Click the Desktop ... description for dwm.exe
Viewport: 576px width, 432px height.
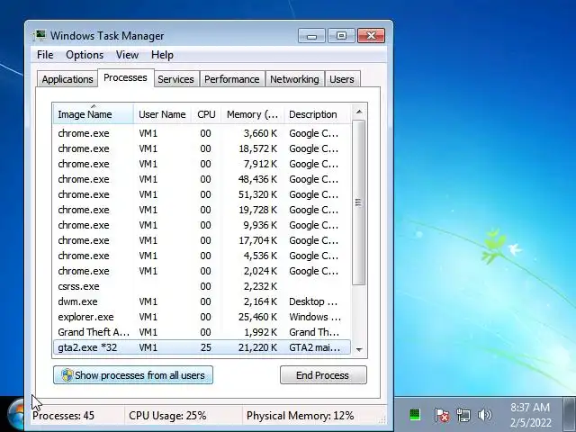[313, 301]
